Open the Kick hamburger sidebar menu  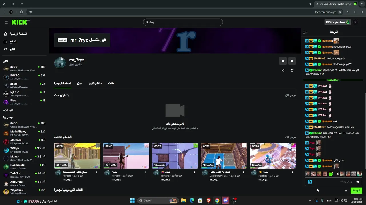[6, 22]
